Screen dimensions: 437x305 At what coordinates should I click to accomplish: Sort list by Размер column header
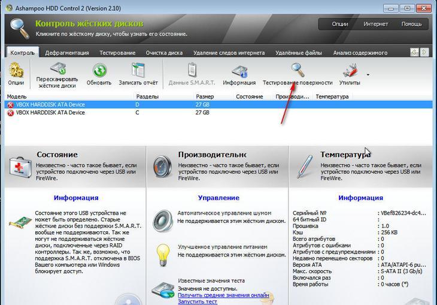(205, 96)
